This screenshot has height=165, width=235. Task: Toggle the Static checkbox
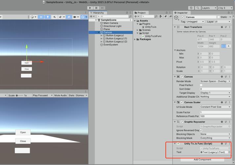[219, 17]
